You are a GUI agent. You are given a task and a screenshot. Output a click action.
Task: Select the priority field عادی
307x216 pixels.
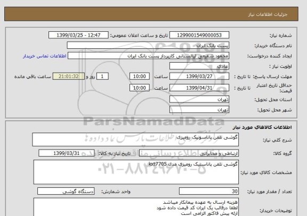coord(199,66)
